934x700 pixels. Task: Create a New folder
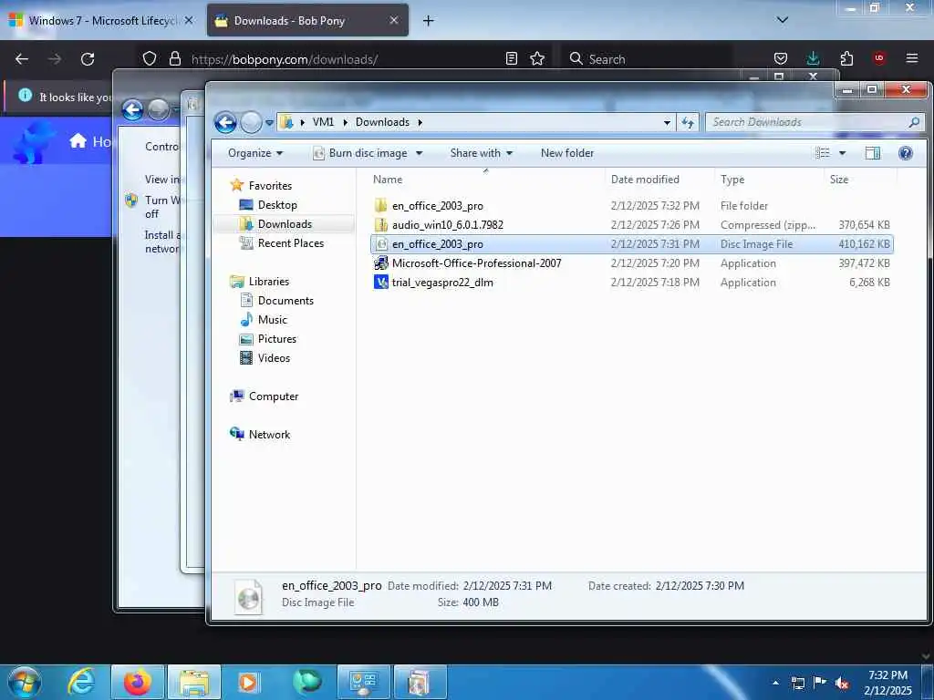567,153
